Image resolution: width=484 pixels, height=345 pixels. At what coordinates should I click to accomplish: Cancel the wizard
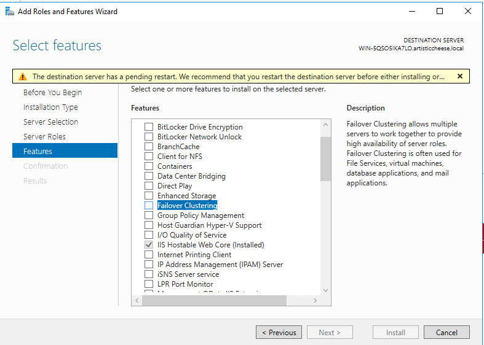tap(446, 333)
